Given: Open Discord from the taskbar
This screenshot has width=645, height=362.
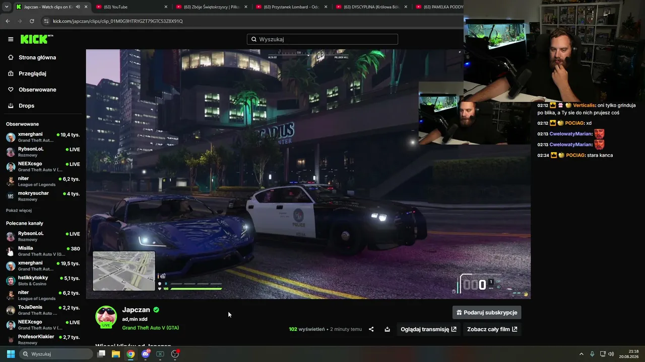Looking at the screenshot, I should tap(146, 354).
